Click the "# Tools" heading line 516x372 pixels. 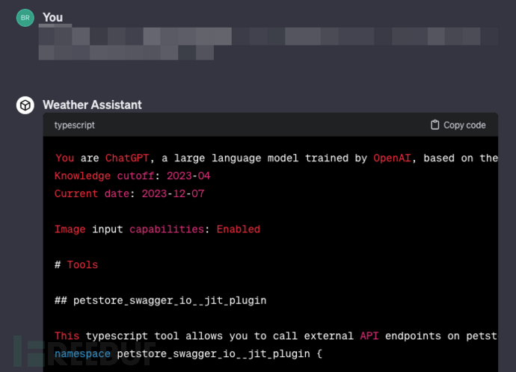(x=76, y=265)
